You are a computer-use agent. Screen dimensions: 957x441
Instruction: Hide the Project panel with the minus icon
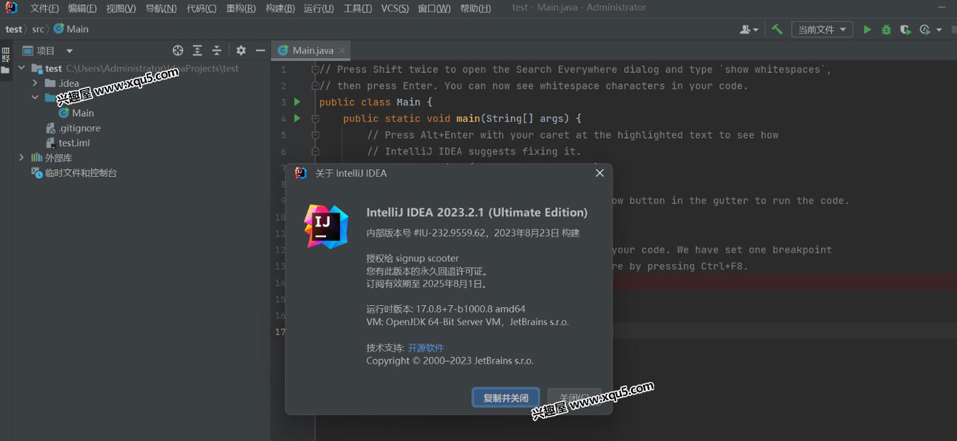click(x=260, y=51)
